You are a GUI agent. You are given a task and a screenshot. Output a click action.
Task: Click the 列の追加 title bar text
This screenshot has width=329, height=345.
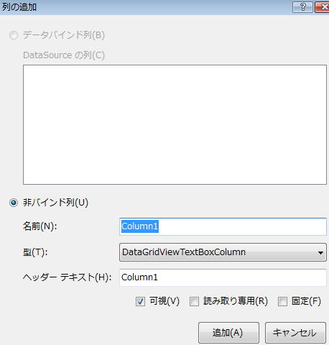19,7
